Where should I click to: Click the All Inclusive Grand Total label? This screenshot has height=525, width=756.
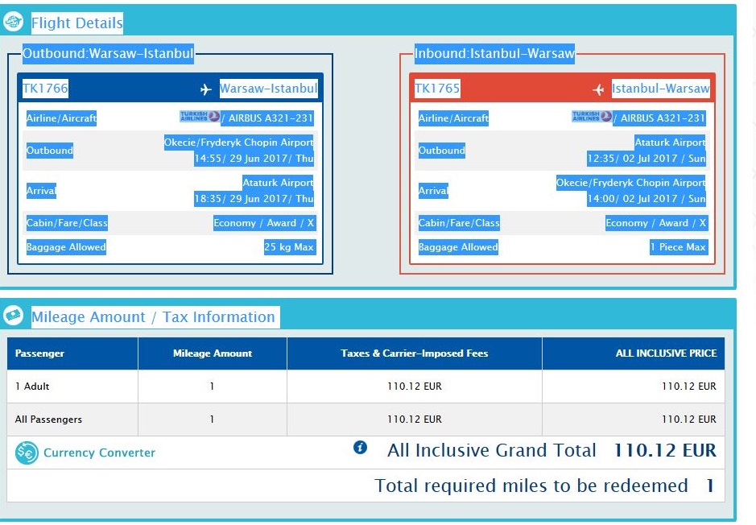(x=492, y=450)
